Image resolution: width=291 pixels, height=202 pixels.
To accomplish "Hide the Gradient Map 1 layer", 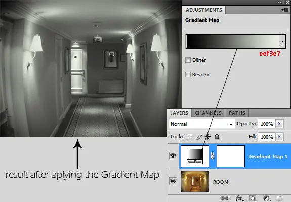I will pos(173,156).
